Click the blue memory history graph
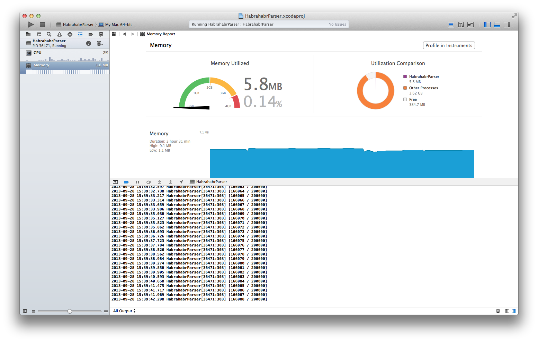538x342 pixels. coord(342,163)
